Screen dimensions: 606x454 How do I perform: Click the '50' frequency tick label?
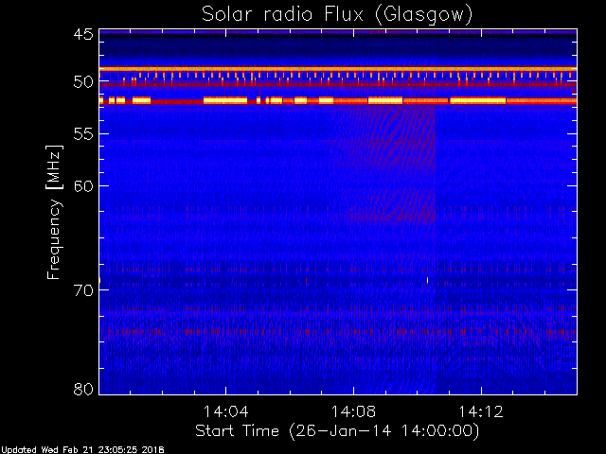pyautogui.click(x=83, y=82)
